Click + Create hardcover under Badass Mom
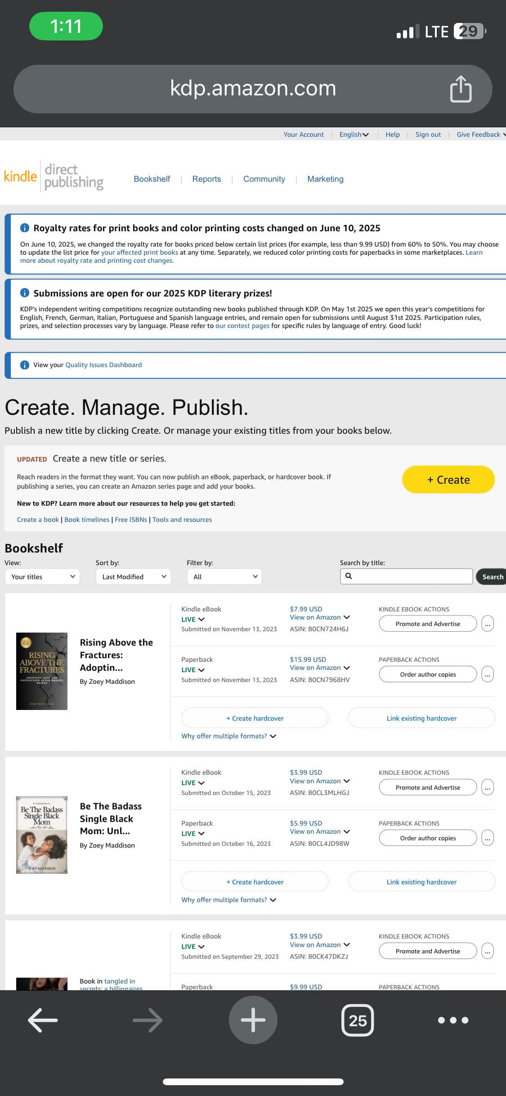 coord(255,882)
